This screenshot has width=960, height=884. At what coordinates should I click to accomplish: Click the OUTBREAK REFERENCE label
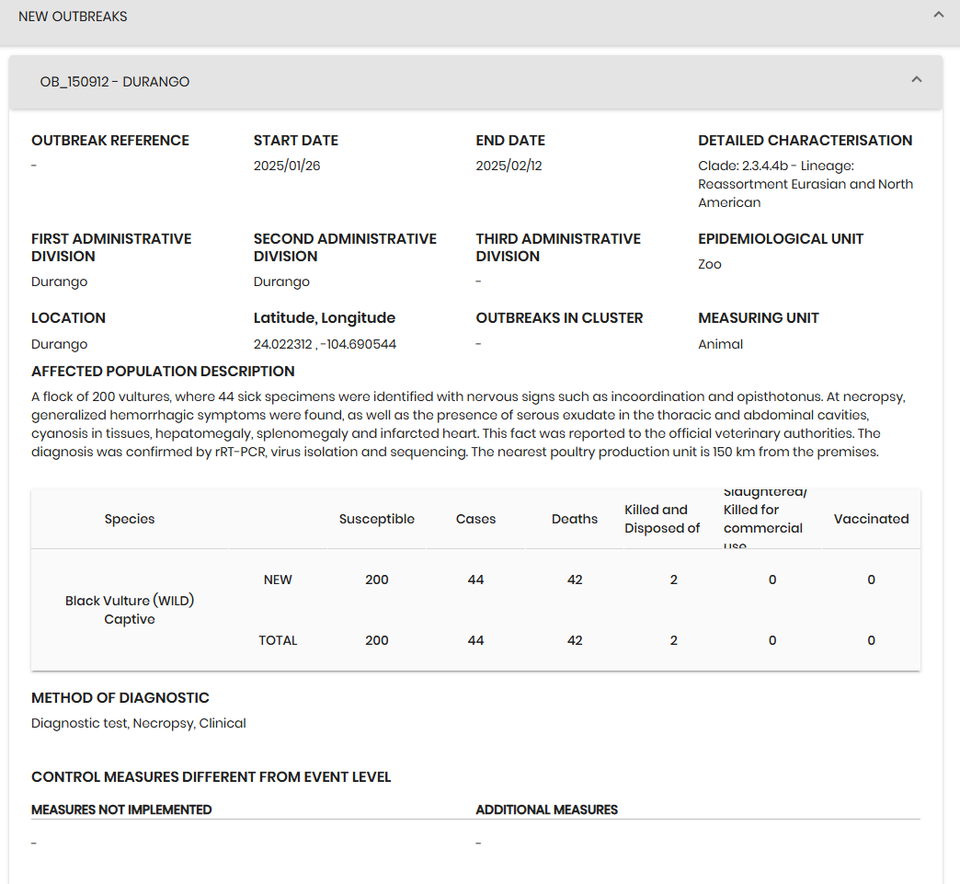click(110, 141)
